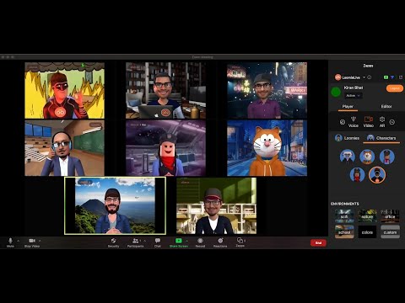405x303 pixels.
Task: Open the Active status dropdown
Action: (354, 96)
